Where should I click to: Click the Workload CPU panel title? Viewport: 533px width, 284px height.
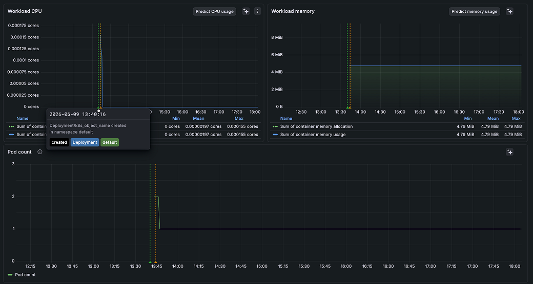pos(25,11)
